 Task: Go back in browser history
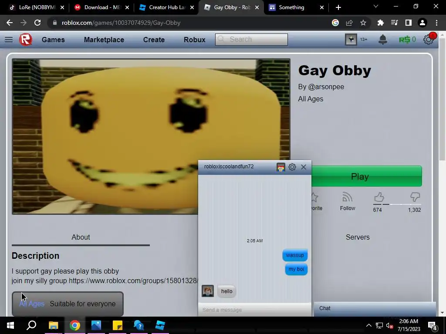pos(10,23)
